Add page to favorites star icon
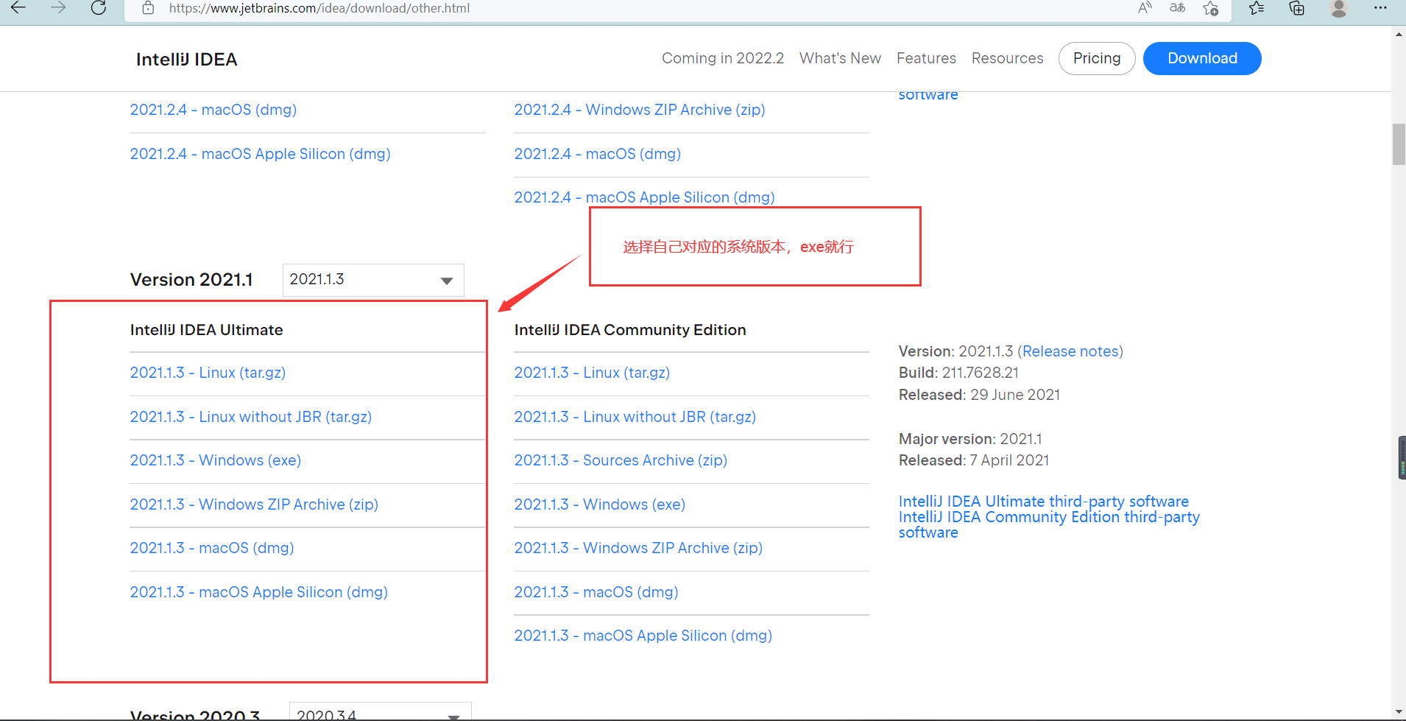1406x721 pixels. 1211,8
